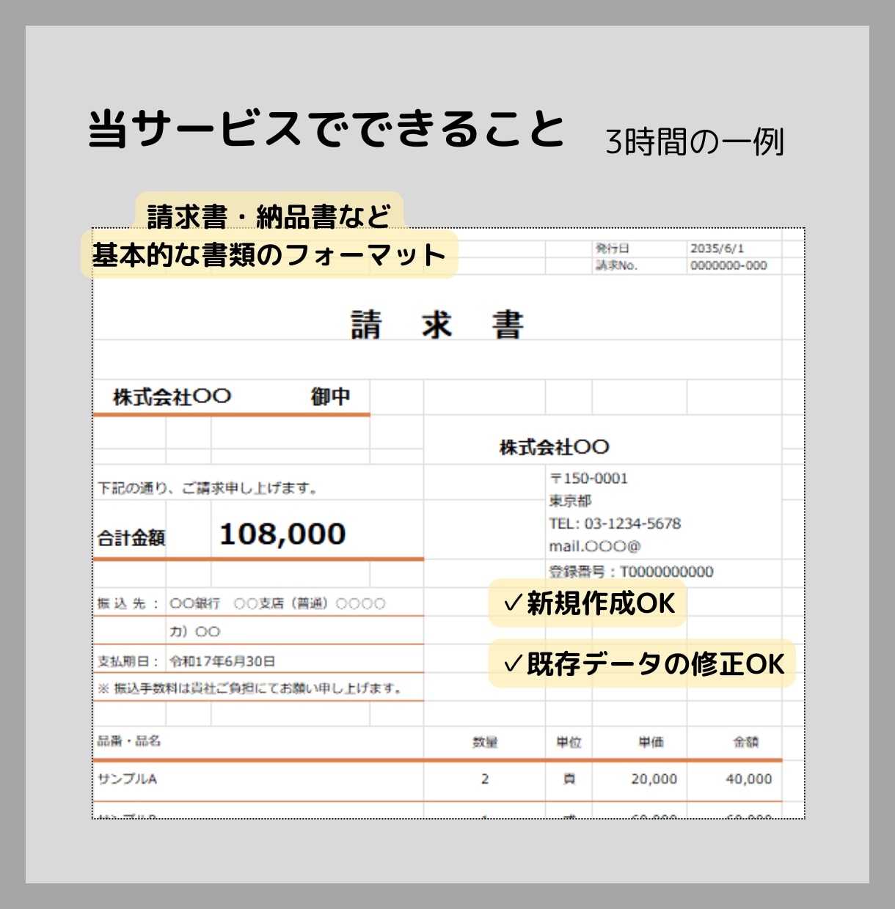Select the 合計金額 label
The image size is (895, 909).
point(131,538)
